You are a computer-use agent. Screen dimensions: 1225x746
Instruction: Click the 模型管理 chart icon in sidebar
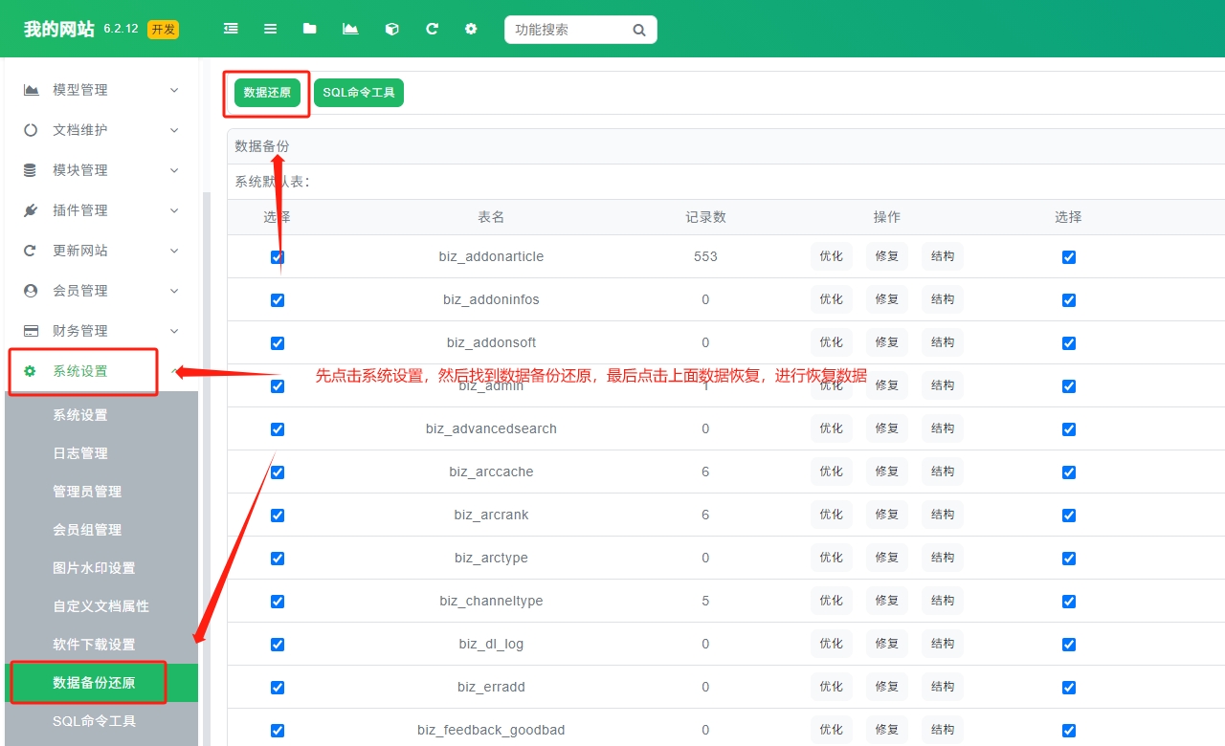coord(31,90)
